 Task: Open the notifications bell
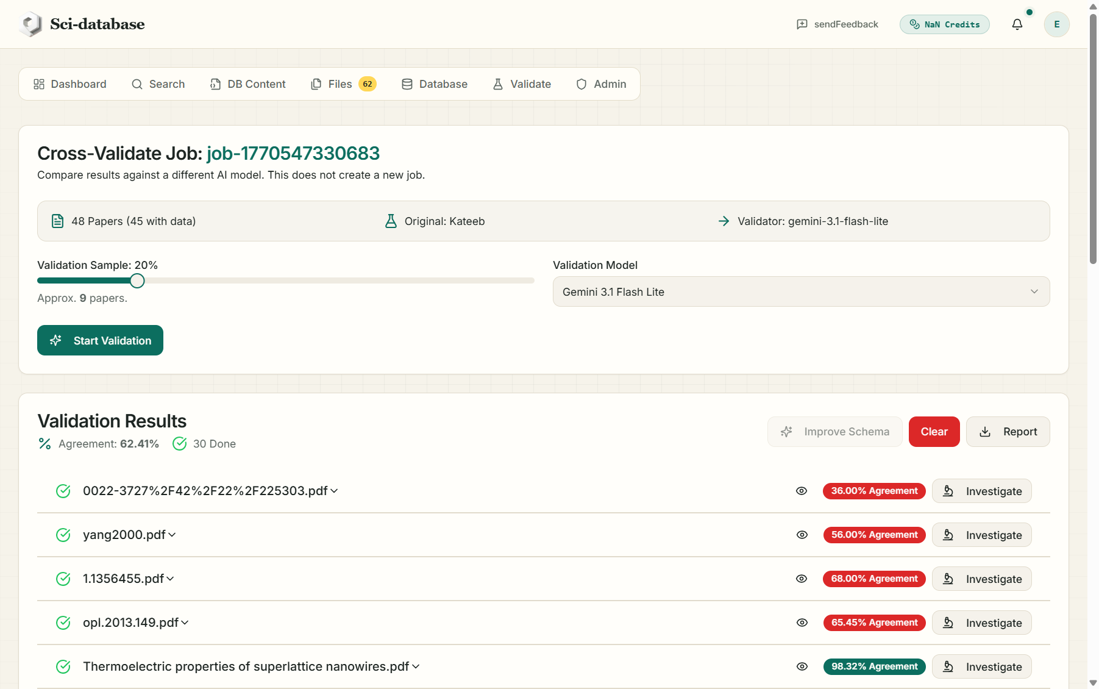click(1017, 24)
